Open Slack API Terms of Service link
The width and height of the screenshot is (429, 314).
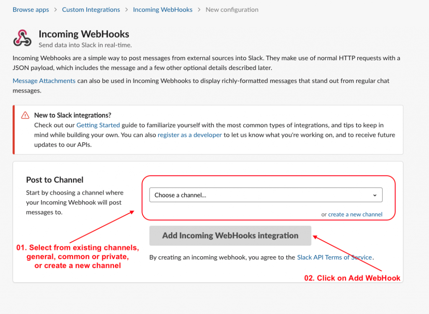[x=334, y=257]
